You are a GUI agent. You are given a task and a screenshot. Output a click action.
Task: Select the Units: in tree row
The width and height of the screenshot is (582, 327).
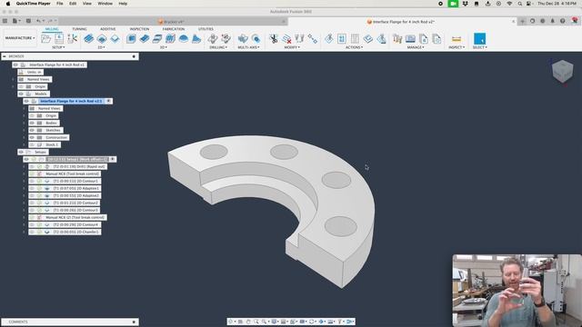click(31, 72)
